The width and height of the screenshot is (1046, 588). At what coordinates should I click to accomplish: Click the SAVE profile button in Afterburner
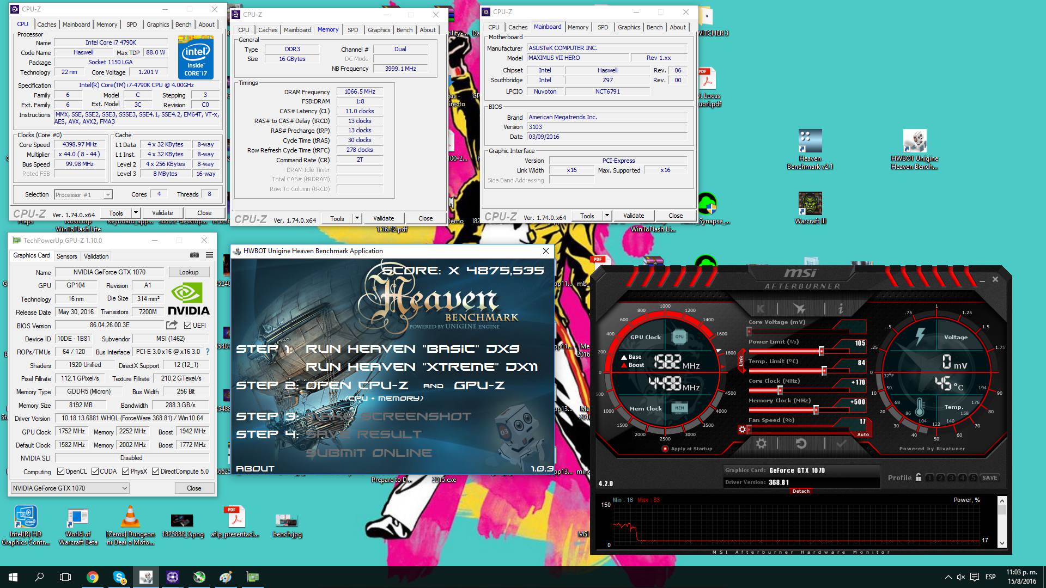tap(990, 477)
